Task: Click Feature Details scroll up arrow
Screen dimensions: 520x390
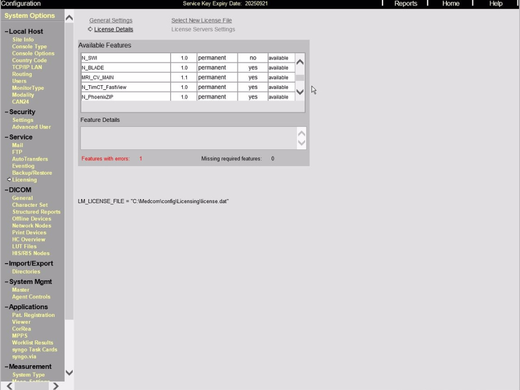Action: 302,134
